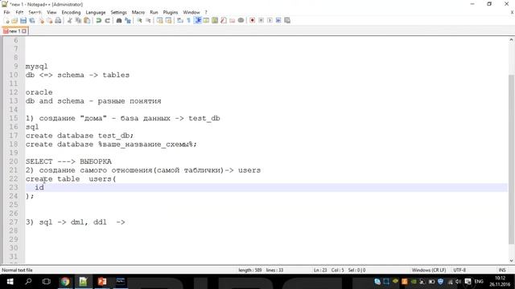Open Task View from the taskbar

pos(47,282)
